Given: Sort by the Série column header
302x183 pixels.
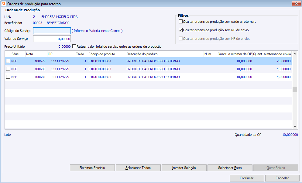Looking at the screenshot, I should [18, 54].
